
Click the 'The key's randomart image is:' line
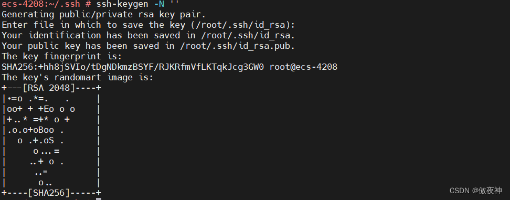click(78, 78)
